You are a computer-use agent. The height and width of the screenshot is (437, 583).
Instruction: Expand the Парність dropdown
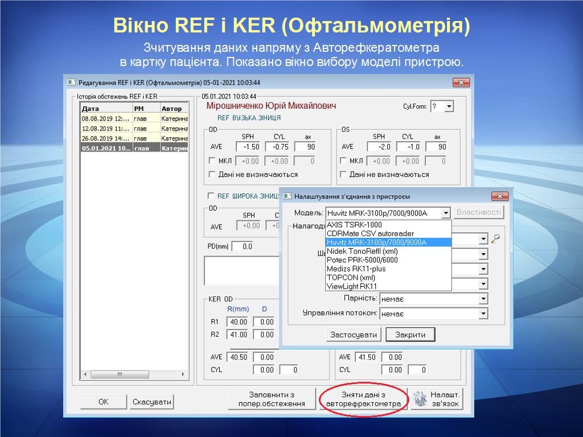pyautogui.click(x=483, y=299)
